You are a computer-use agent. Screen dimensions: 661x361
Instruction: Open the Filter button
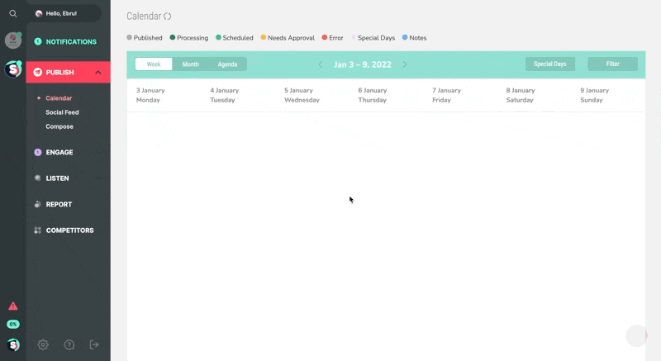click(x=612, y=64)
